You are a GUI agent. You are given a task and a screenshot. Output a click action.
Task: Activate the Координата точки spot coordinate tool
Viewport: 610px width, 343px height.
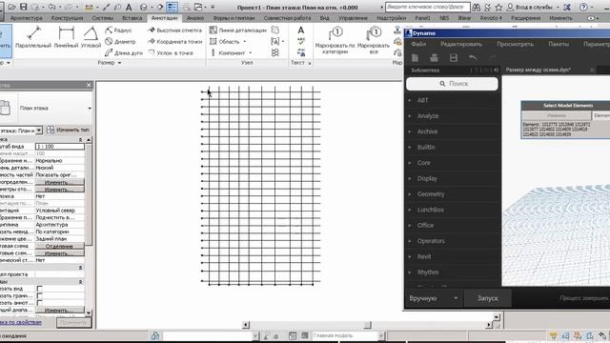[x=174, y=42]
